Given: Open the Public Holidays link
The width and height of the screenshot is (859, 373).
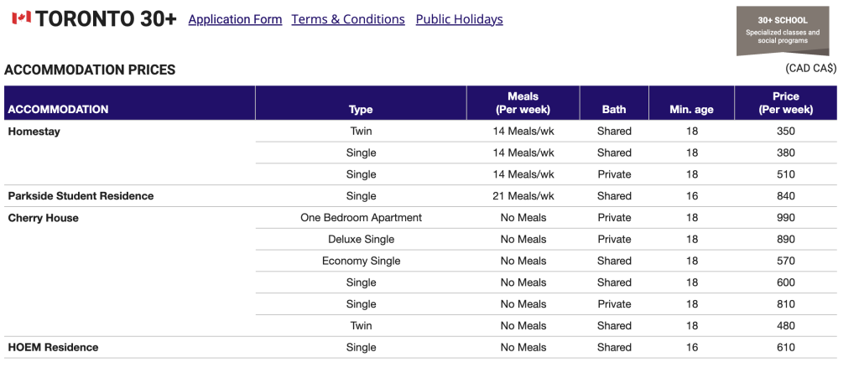Looking at the screenshot, I should coord(459,19).
